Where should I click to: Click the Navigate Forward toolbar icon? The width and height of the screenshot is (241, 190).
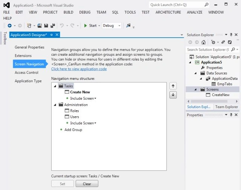point(20,26)
